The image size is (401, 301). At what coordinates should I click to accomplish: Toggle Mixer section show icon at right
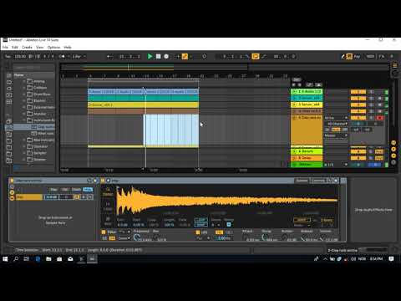[393, 156]
